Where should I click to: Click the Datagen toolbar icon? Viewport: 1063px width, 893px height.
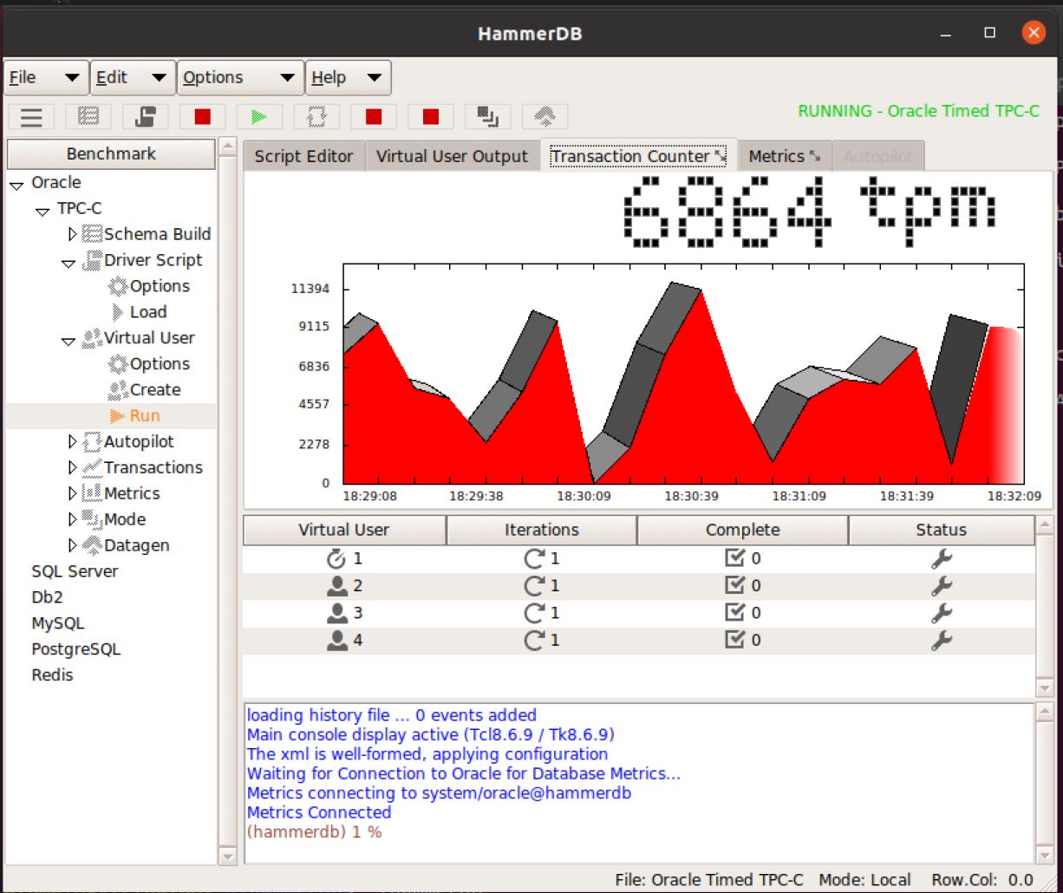545,117
